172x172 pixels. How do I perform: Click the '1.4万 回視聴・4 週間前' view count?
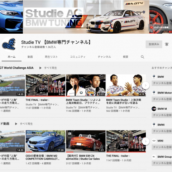click(x=38, y=163)
